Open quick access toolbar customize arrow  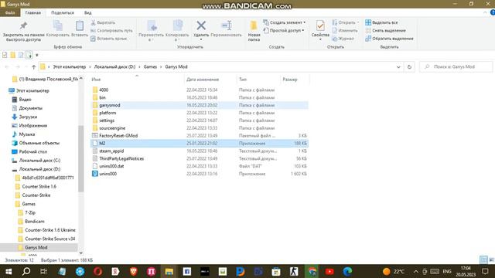tap(37, 55)
